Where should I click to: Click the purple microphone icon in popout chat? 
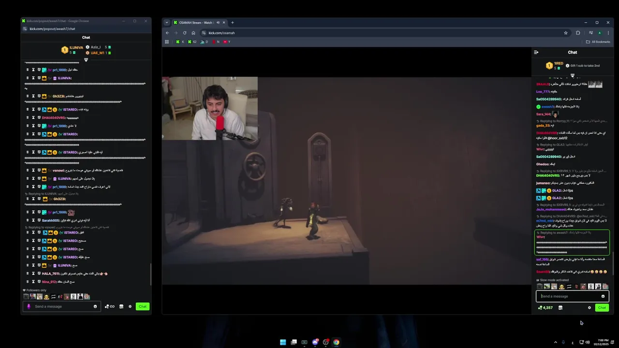pyautogui.click(x=29, y=306)
